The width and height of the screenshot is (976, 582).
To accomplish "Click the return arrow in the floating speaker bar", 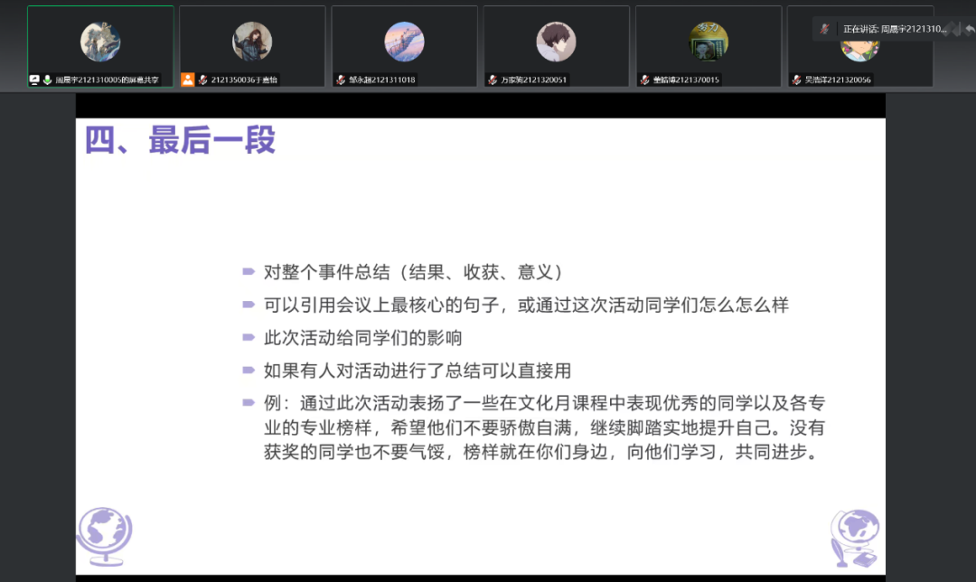I will coord(969,29).
